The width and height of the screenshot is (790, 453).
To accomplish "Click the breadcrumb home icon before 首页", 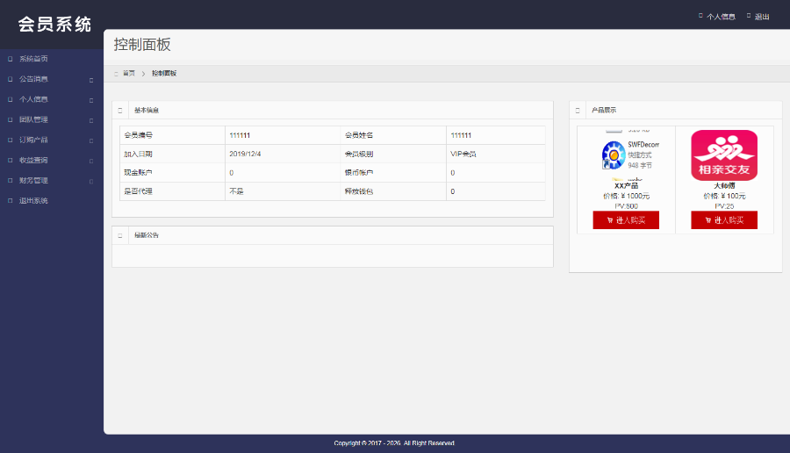I will pos(116,74).
